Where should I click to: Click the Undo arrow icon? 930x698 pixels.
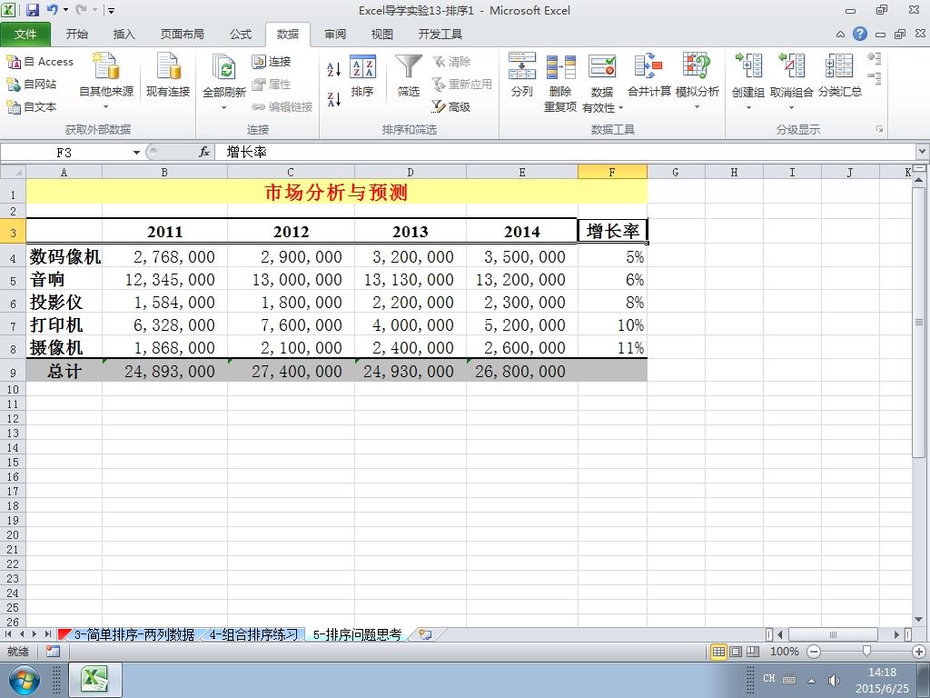(52, 10)
